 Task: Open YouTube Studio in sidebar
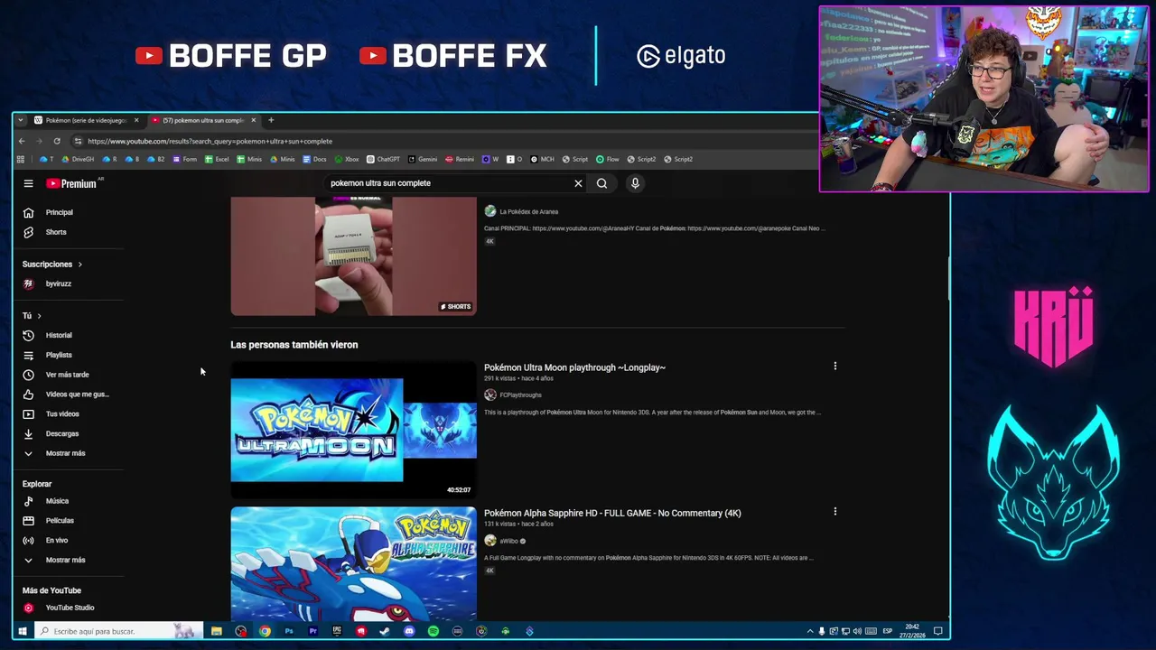point(69,608)
